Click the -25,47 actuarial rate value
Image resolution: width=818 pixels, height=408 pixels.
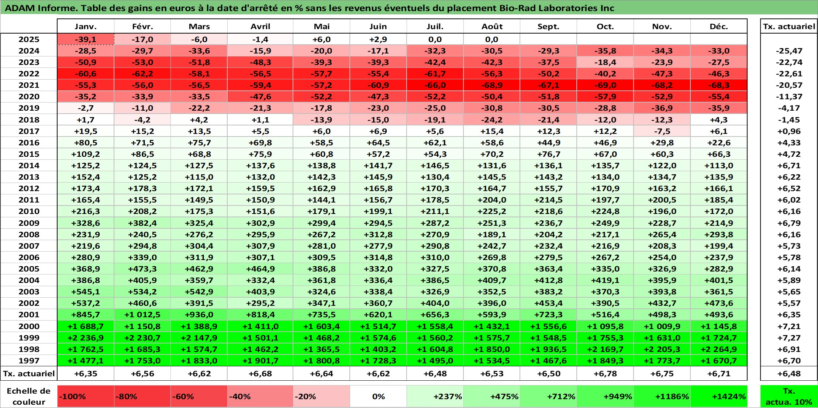pyautogui.click(x=789, y=51)
